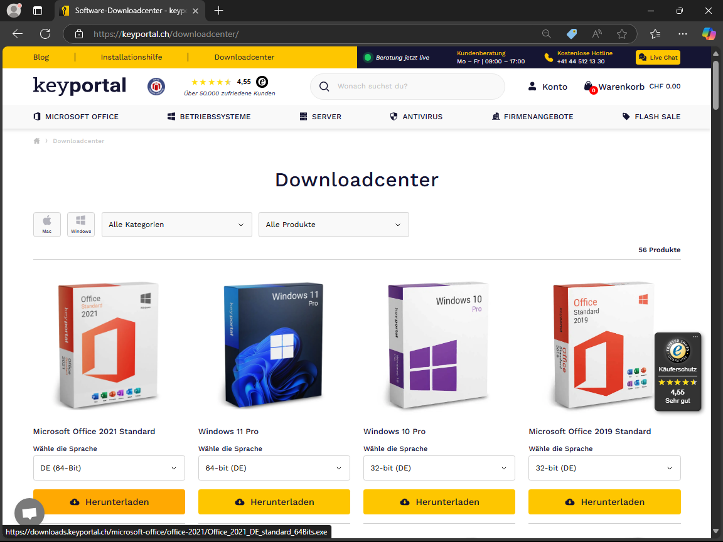Click the Live Chat button
The width and height of the screenshot is (723, 542).
[658, 58]
